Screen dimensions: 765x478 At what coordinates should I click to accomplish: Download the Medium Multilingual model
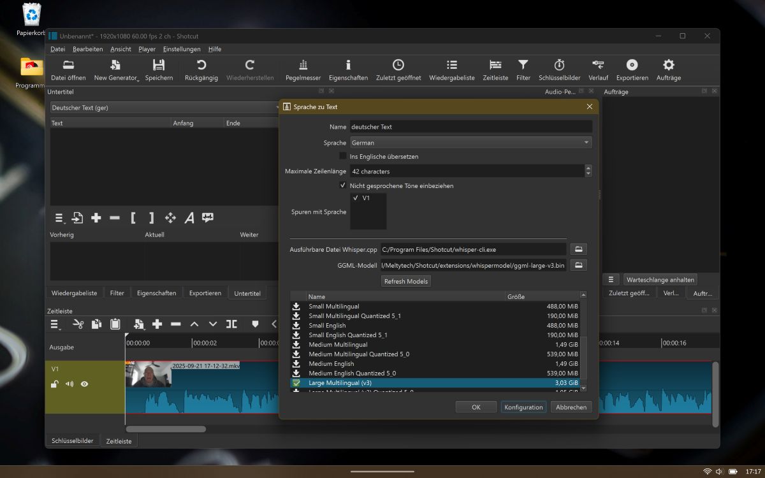[296, 345]
